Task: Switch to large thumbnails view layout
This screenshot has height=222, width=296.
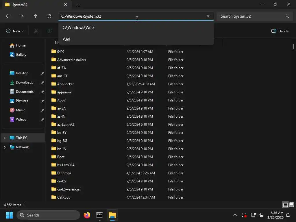Action: coord(292,205)
